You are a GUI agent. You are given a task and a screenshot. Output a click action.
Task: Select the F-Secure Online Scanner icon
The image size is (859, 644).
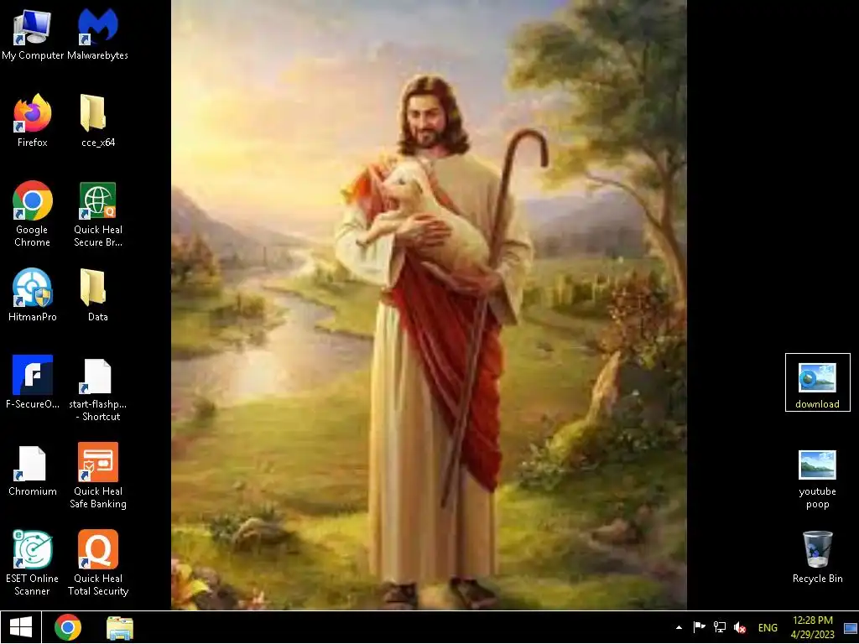tap(33, 382)
